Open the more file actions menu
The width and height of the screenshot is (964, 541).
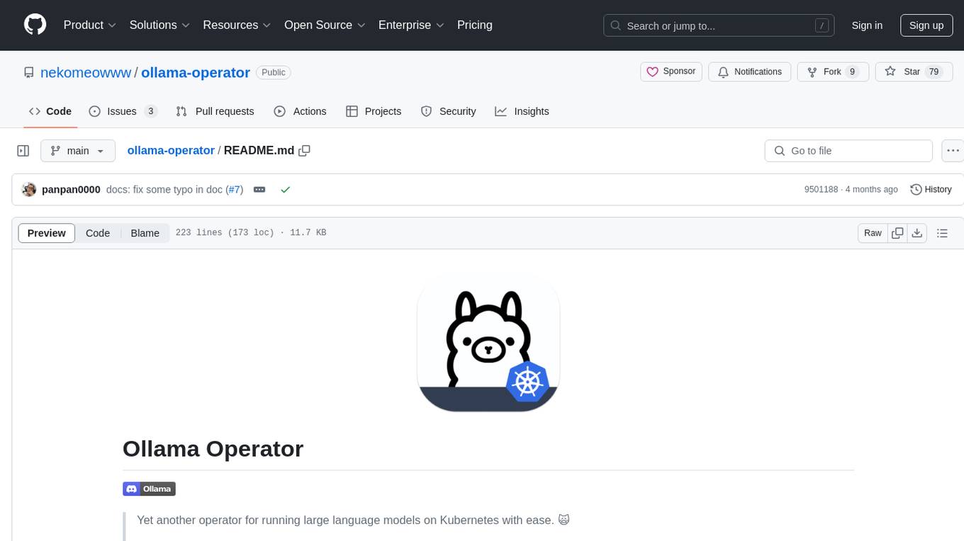pyautogui.click(x=953, y=151)
